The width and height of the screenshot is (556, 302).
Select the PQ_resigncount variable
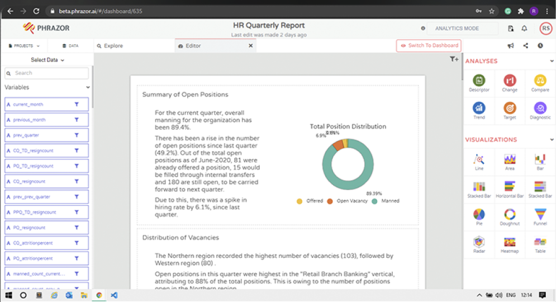click(46, 228)
